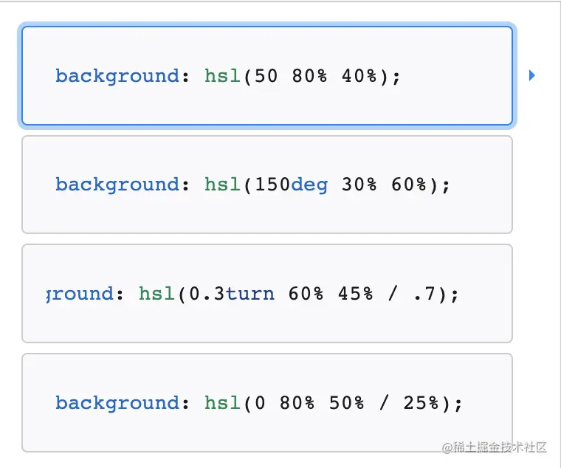
Task: Choose the hsl(150deg 30% 60%) example box
Action: click(267, 185)
